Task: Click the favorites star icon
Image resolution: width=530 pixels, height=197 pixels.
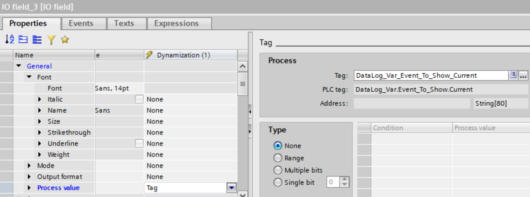Action: 65,39
